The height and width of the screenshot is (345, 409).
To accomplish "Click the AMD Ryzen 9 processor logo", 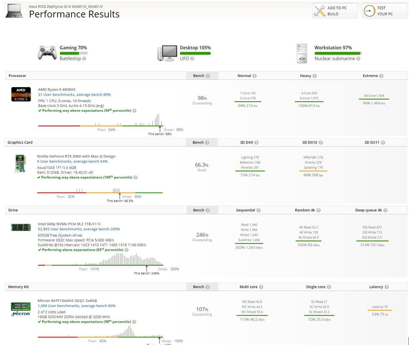I will point(21,94).
